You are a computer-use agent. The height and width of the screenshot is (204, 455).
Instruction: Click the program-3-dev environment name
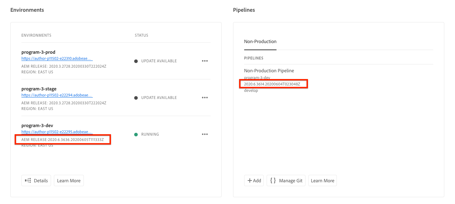click(37, 126)
